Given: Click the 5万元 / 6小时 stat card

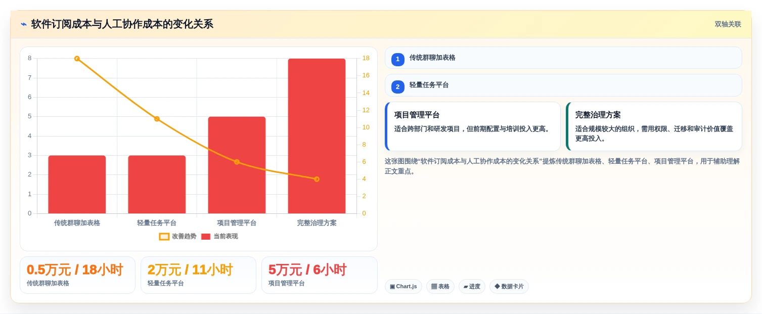Looking at the screenshot, I should [320, 275].
